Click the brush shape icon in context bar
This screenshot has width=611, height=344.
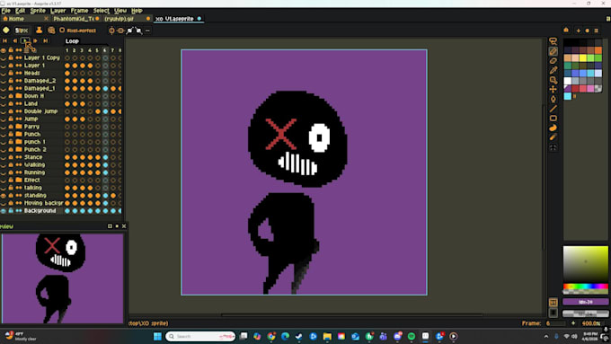click(x=6, y=30)
